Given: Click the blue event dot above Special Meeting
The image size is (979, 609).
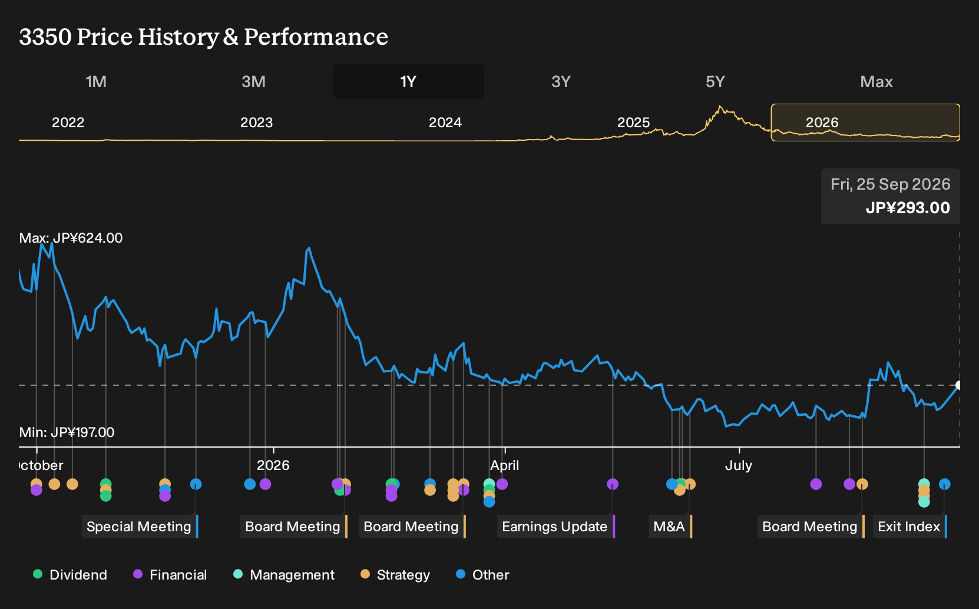Looking at the screenshot, I should coord(196,484).
